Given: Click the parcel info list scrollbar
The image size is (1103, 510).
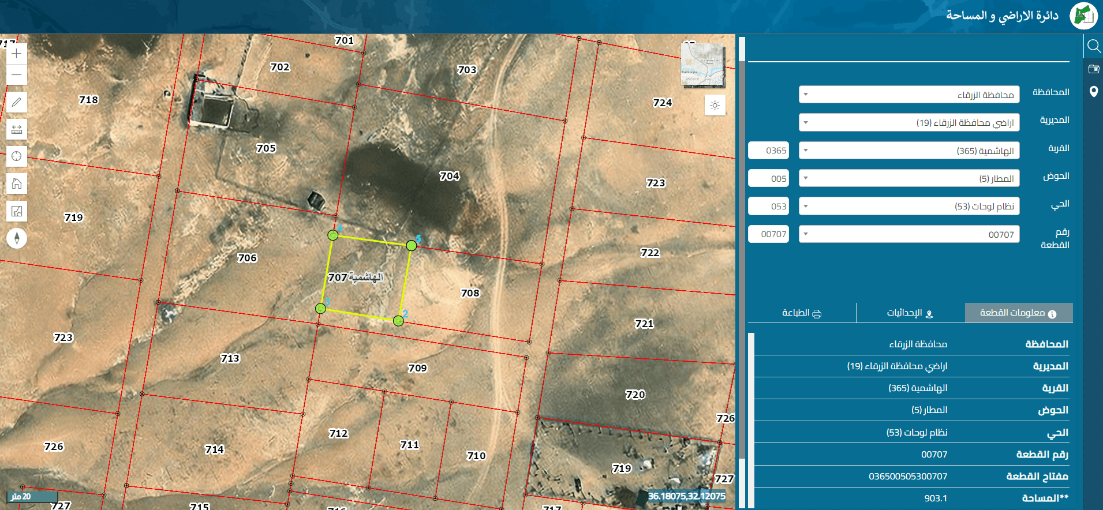Looking at the screenshot, I should [x=751, y=420].
